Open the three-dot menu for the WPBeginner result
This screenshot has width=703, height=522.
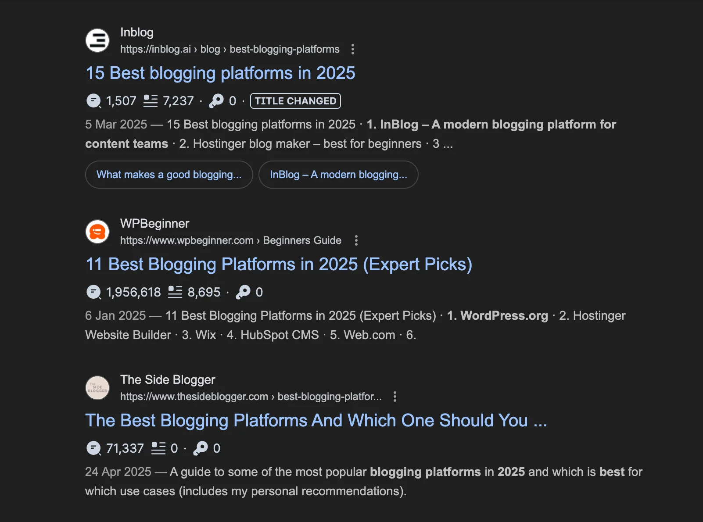(356, 240)
